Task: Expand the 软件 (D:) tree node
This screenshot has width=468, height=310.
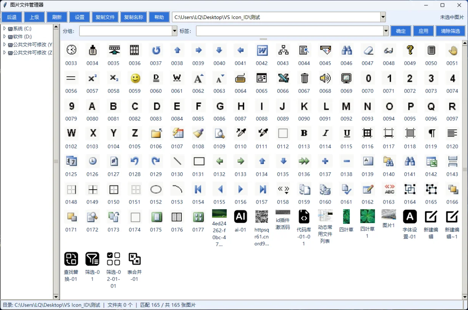Action: tap(5, 37)
